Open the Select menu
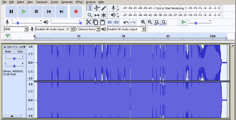 (x=21, y=2)
